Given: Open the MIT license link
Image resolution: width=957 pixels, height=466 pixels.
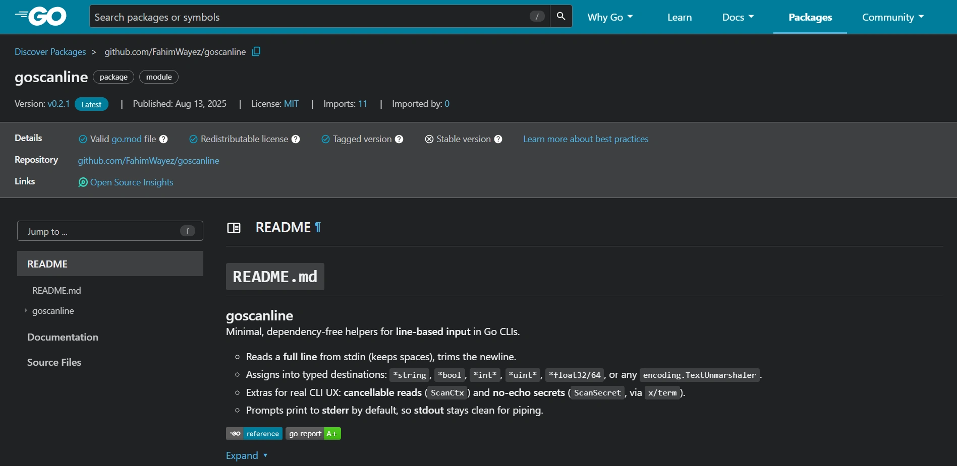Looking at the screenshot, I should tap(291, 104).
